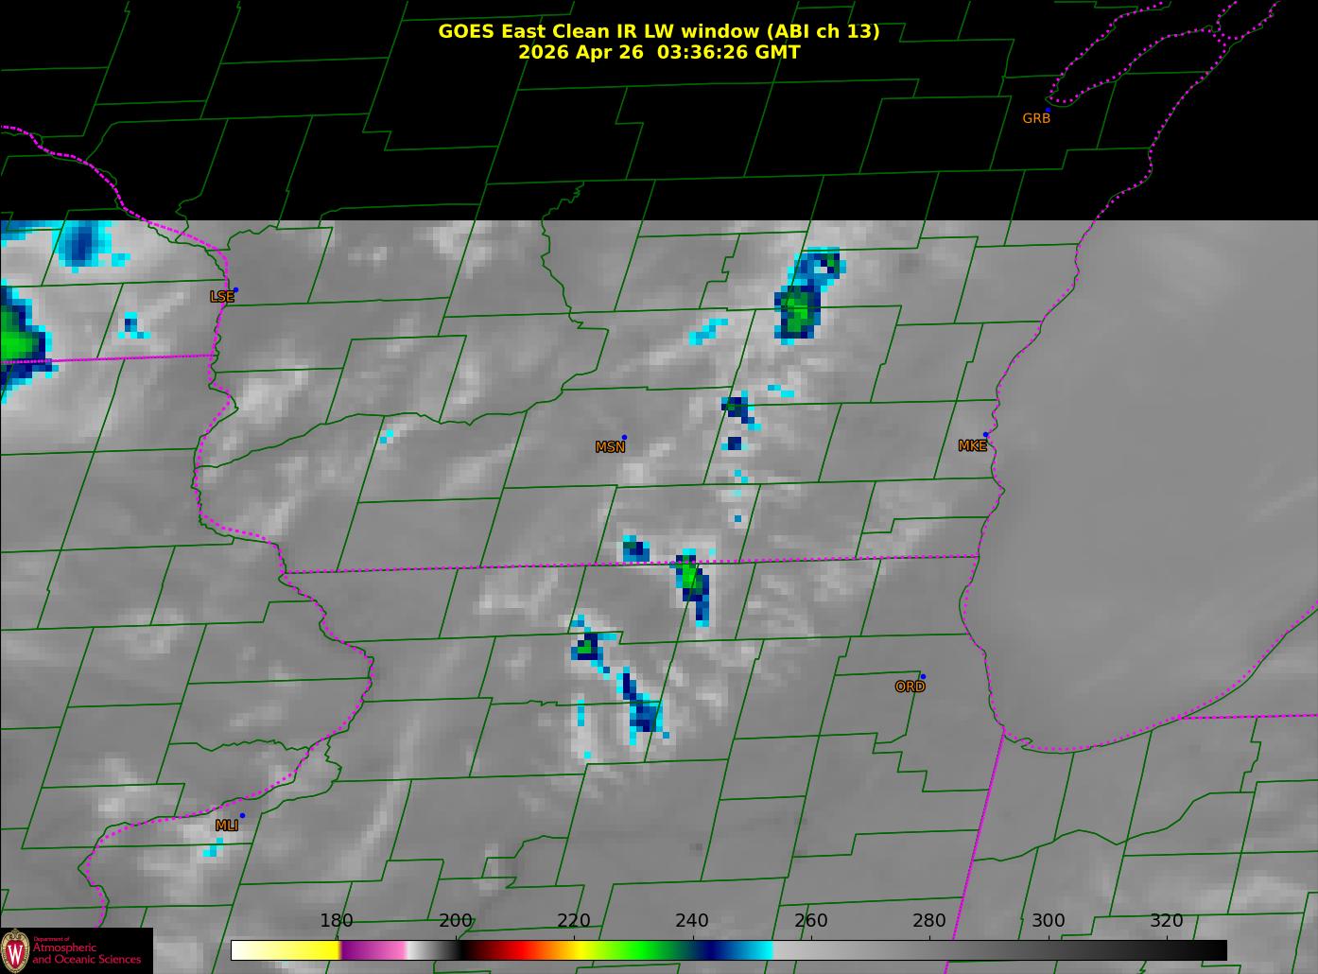Click the Atmospheric and Oceanic Sciences logo
1318x974 pixels.
pos(76,950)
